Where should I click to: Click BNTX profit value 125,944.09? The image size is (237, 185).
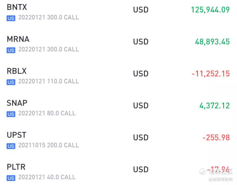point(210,10)
